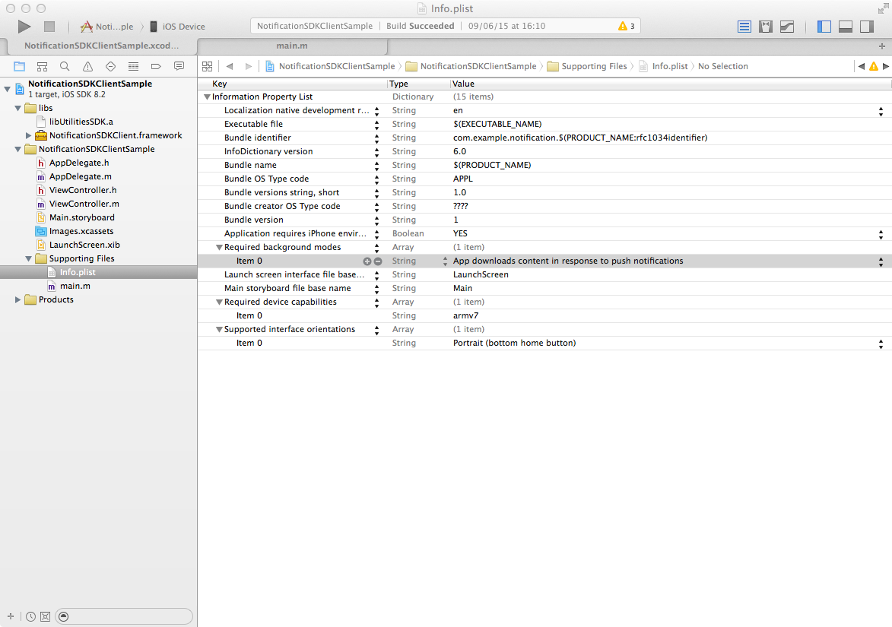This screenshot has height=627, width=892.
Task: Open the Symbol navigator
Action: point(42,67)
